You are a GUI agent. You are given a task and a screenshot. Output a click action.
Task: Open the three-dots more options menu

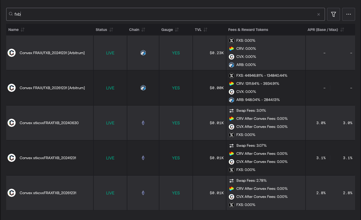(x=348, y=14)
